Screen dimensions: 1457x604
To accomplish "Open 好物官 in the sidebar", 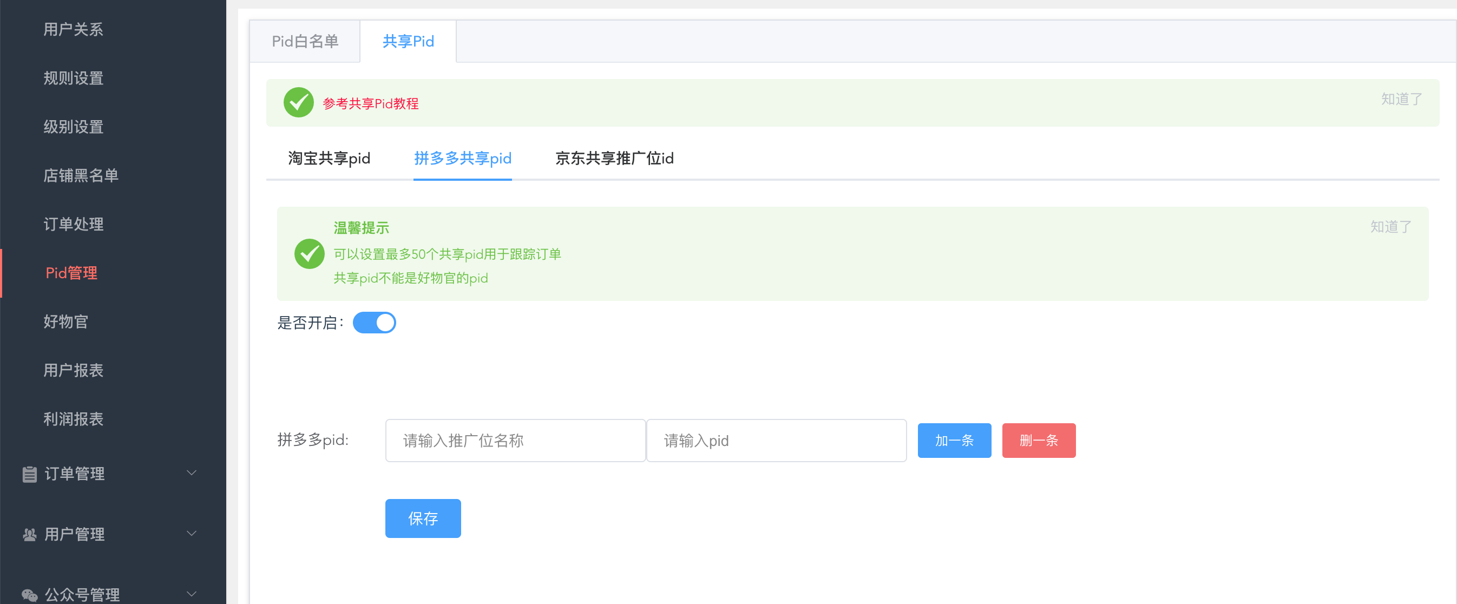I will (66, 322).
